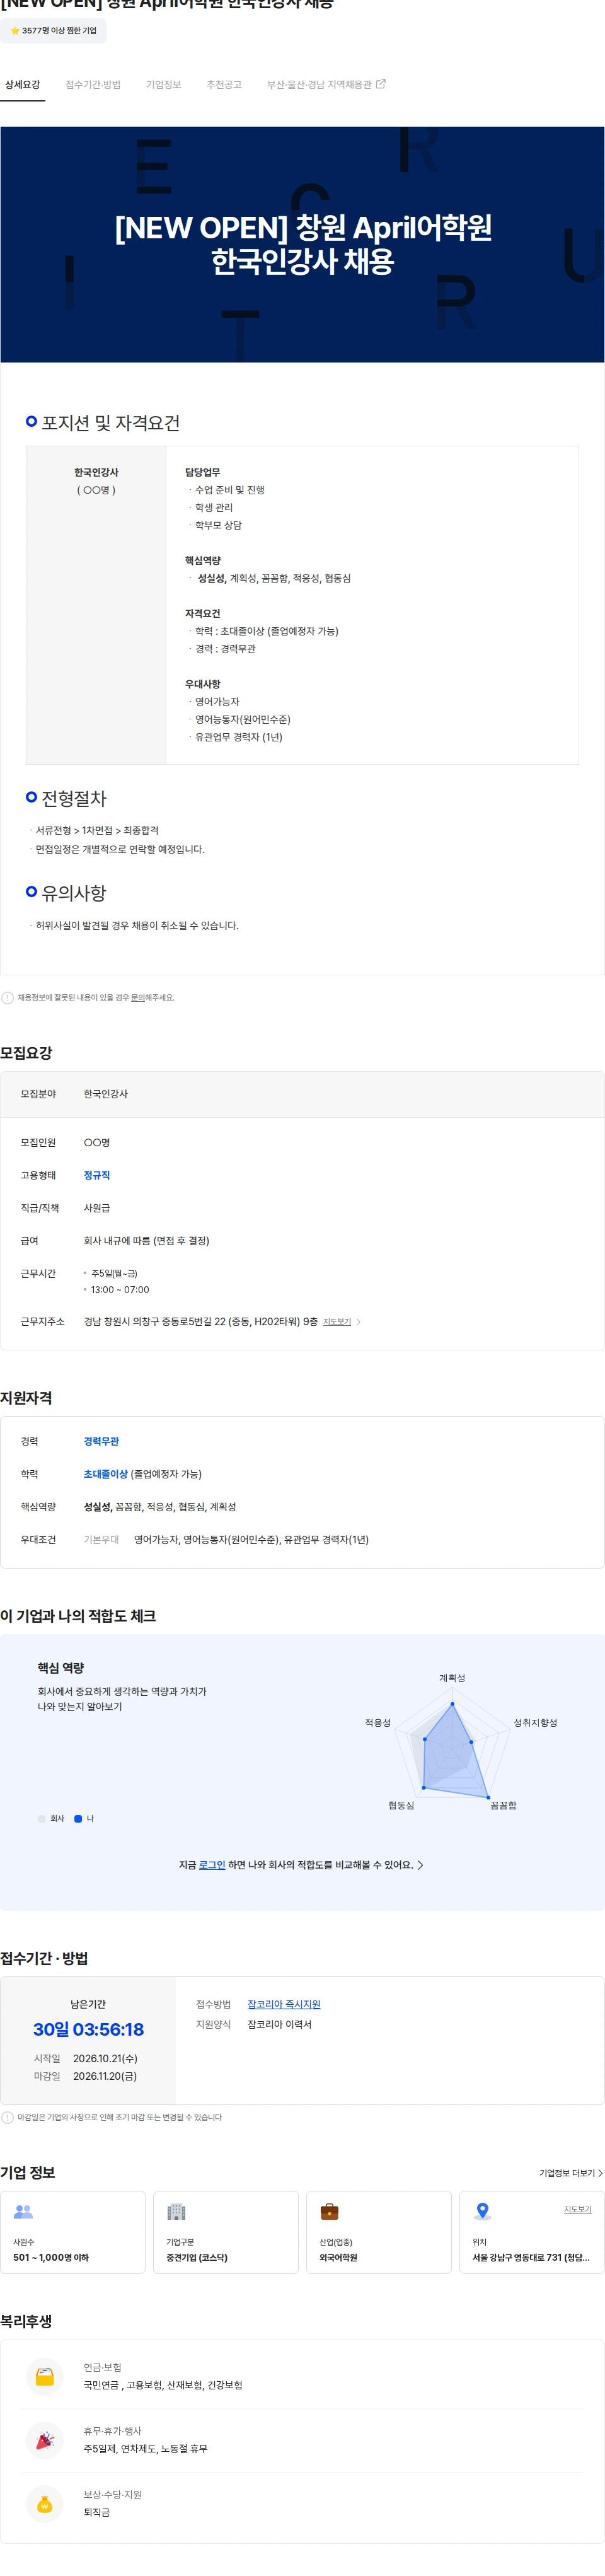Click the 경력무관 value in 지원자격
Viewport: 605px width, 2576px height.
coord(101,1441)
